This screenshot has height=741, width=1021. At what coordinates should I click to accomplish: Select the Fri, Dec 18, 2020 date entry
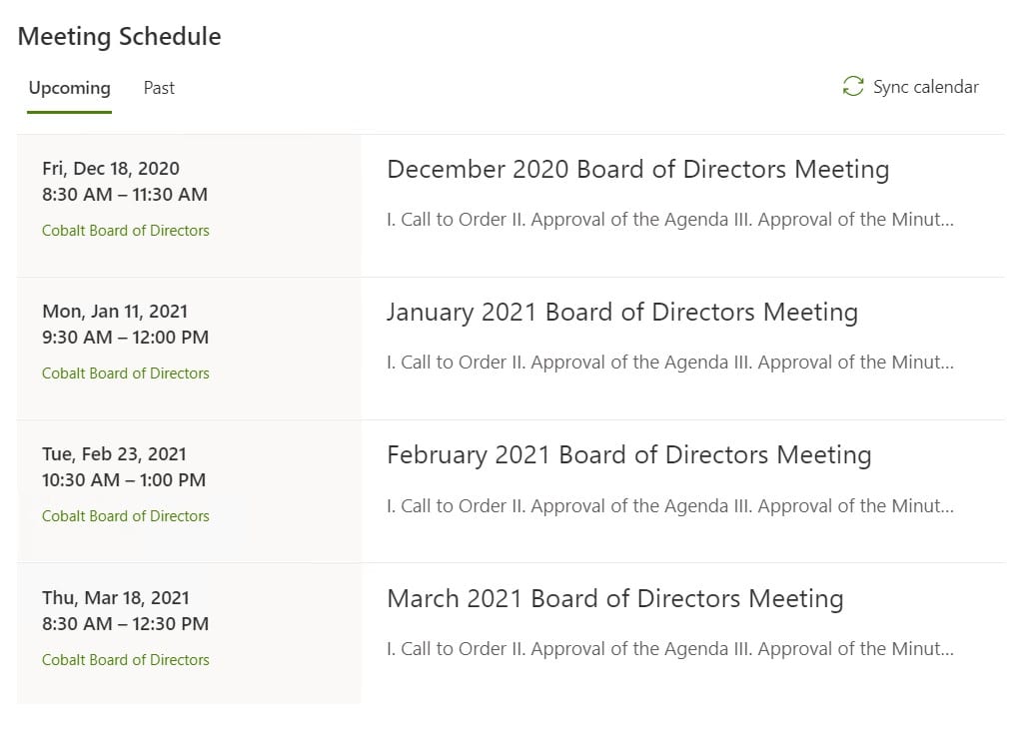pyautogui.click(x=111, y=169)
